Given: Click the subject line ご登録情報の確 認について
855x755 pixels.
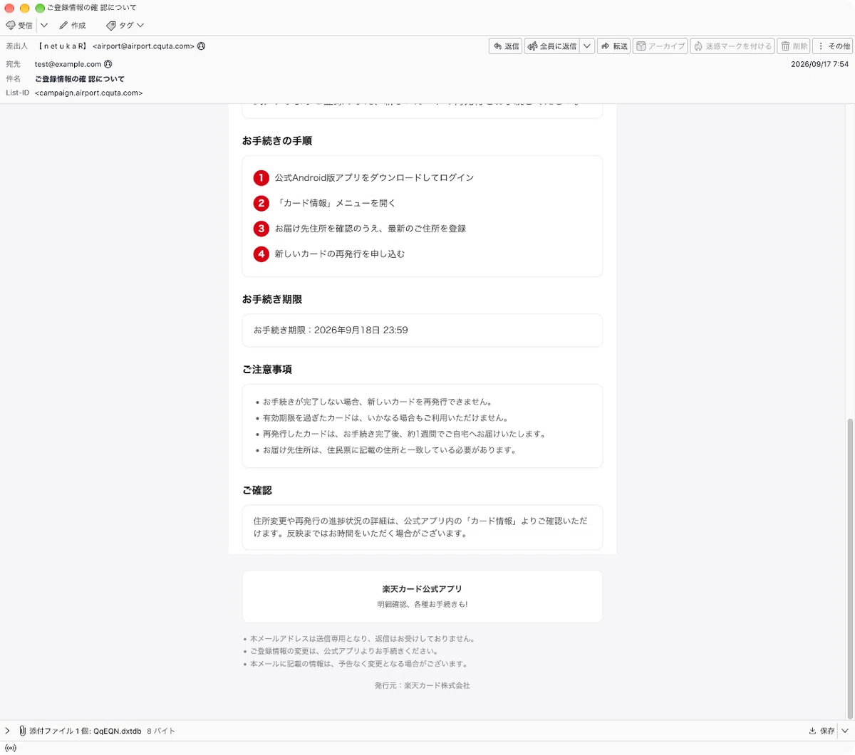Looking at the screenshot, I should point(80,78).
